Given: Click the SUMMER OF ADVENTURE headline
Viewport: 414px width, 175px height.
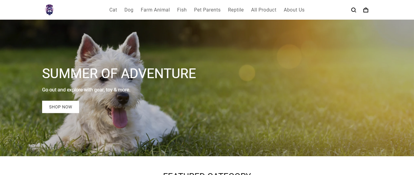Looking at the screenshot, I should tap(119, 74).
